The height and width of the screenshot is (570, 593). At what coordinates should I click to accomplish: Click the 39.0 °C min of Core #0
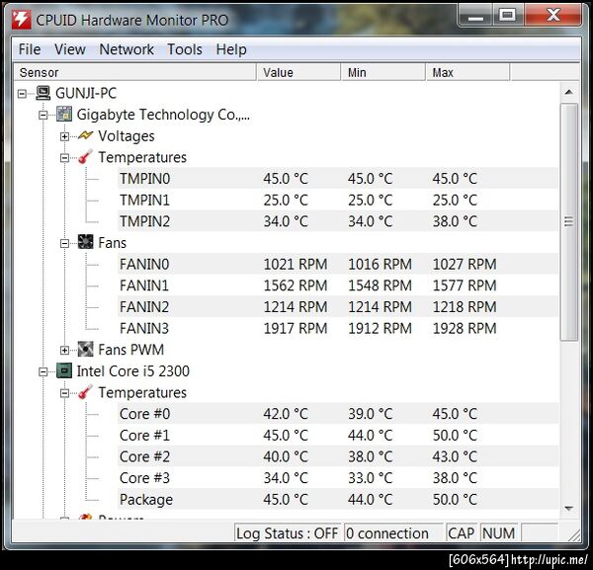(371, 414)
